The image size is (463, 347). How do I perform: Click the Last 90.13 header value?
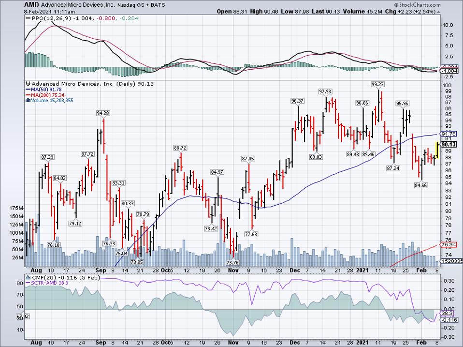(326, 12)
